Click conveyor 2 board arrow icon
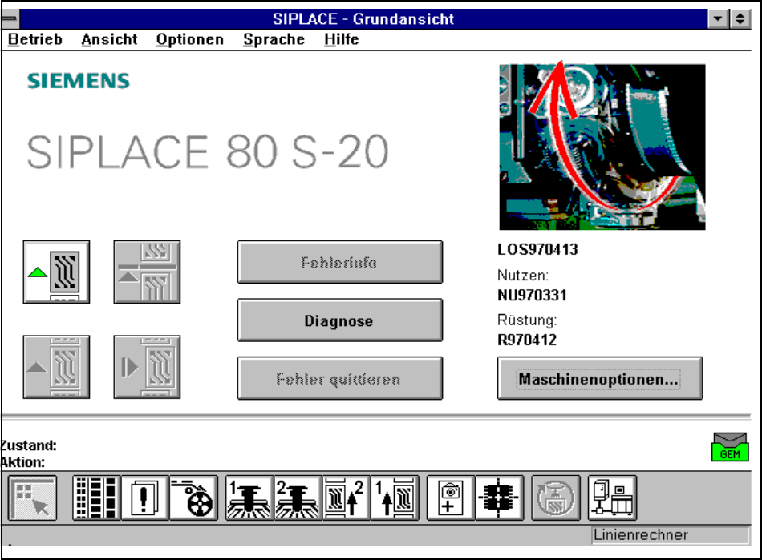The width and height of the screenshot is (762, 560). [346, 498]
